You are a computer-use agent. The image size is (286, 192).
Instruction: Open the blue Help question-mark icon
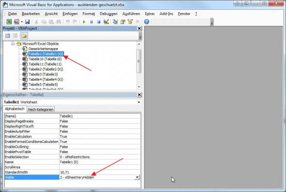147,22
